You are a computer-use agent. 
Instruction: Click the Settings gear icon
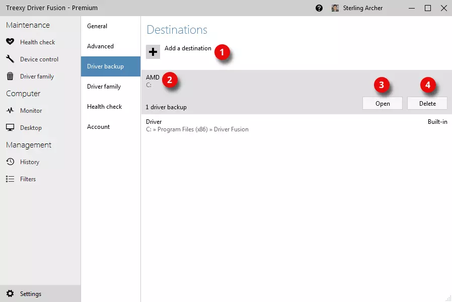tap(10, 293)
